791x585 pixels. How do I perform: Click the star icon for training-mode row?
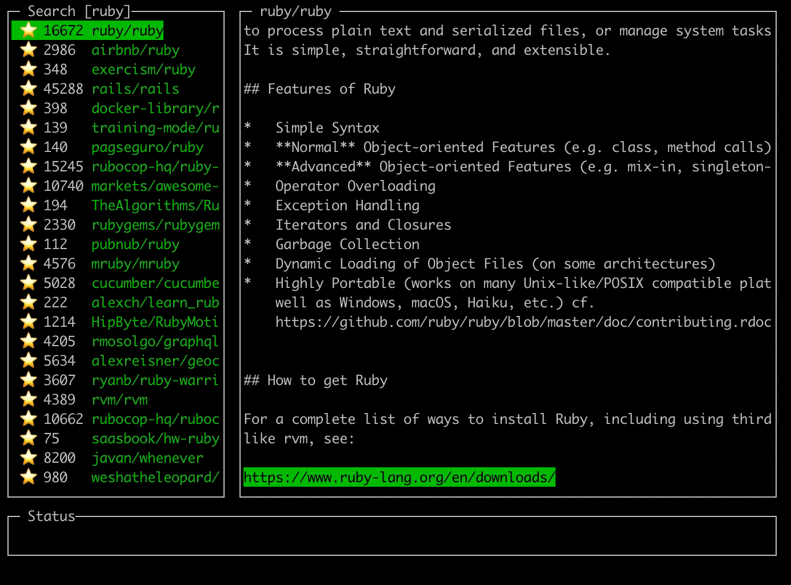(x=28, y=127)
